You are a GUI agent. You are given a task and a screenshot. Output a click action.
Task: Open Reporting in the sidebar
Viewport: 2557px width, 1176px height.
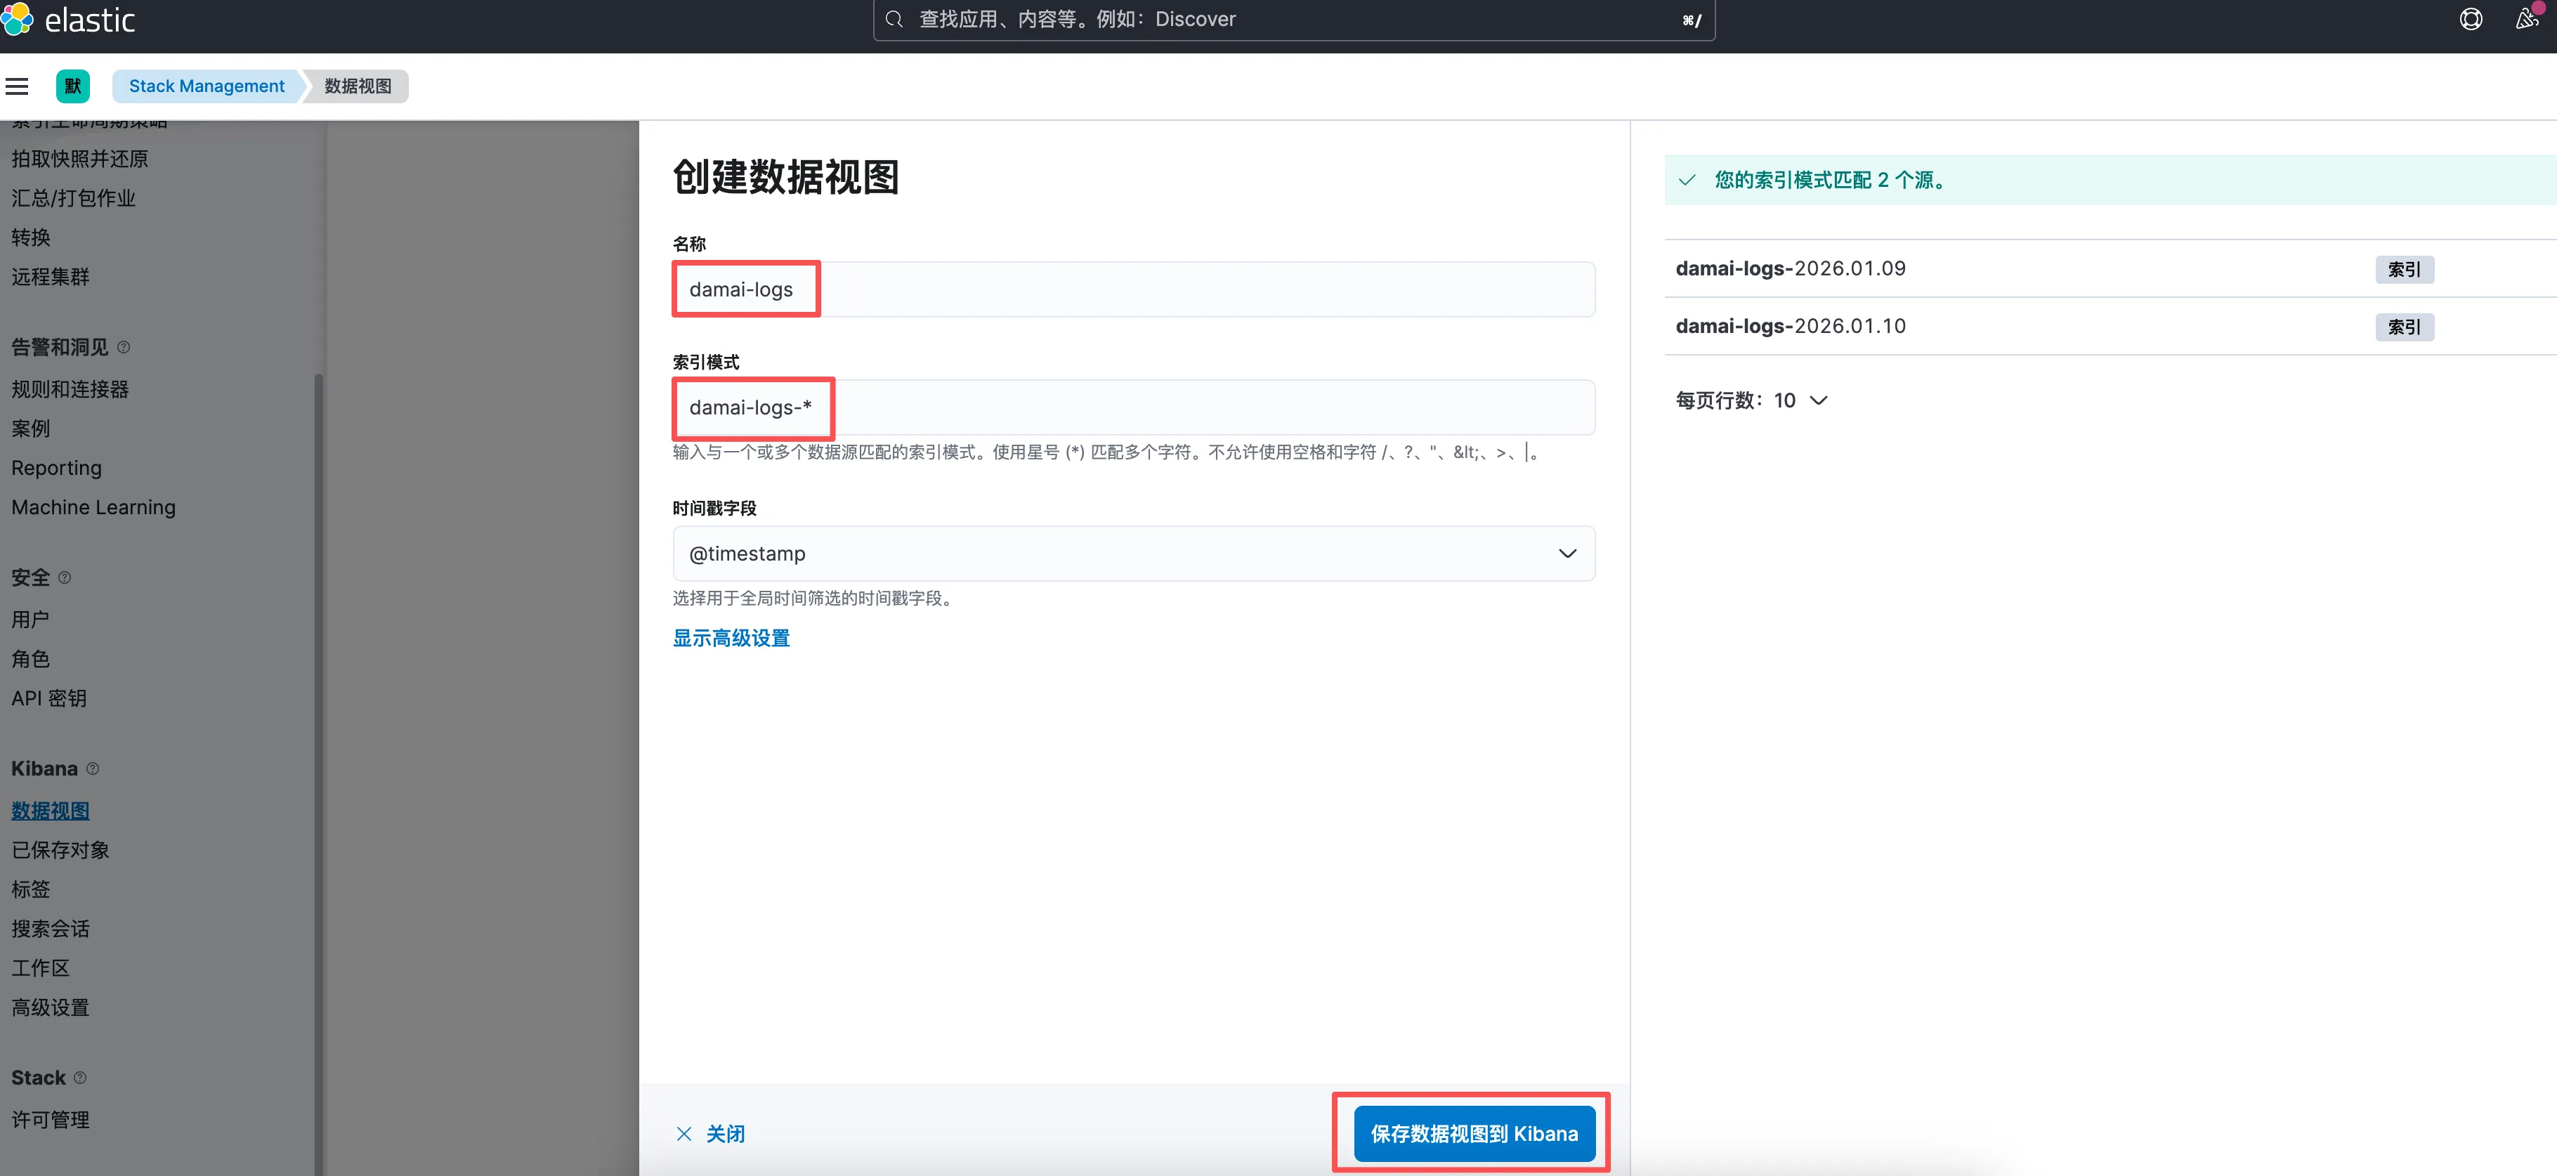57,467
